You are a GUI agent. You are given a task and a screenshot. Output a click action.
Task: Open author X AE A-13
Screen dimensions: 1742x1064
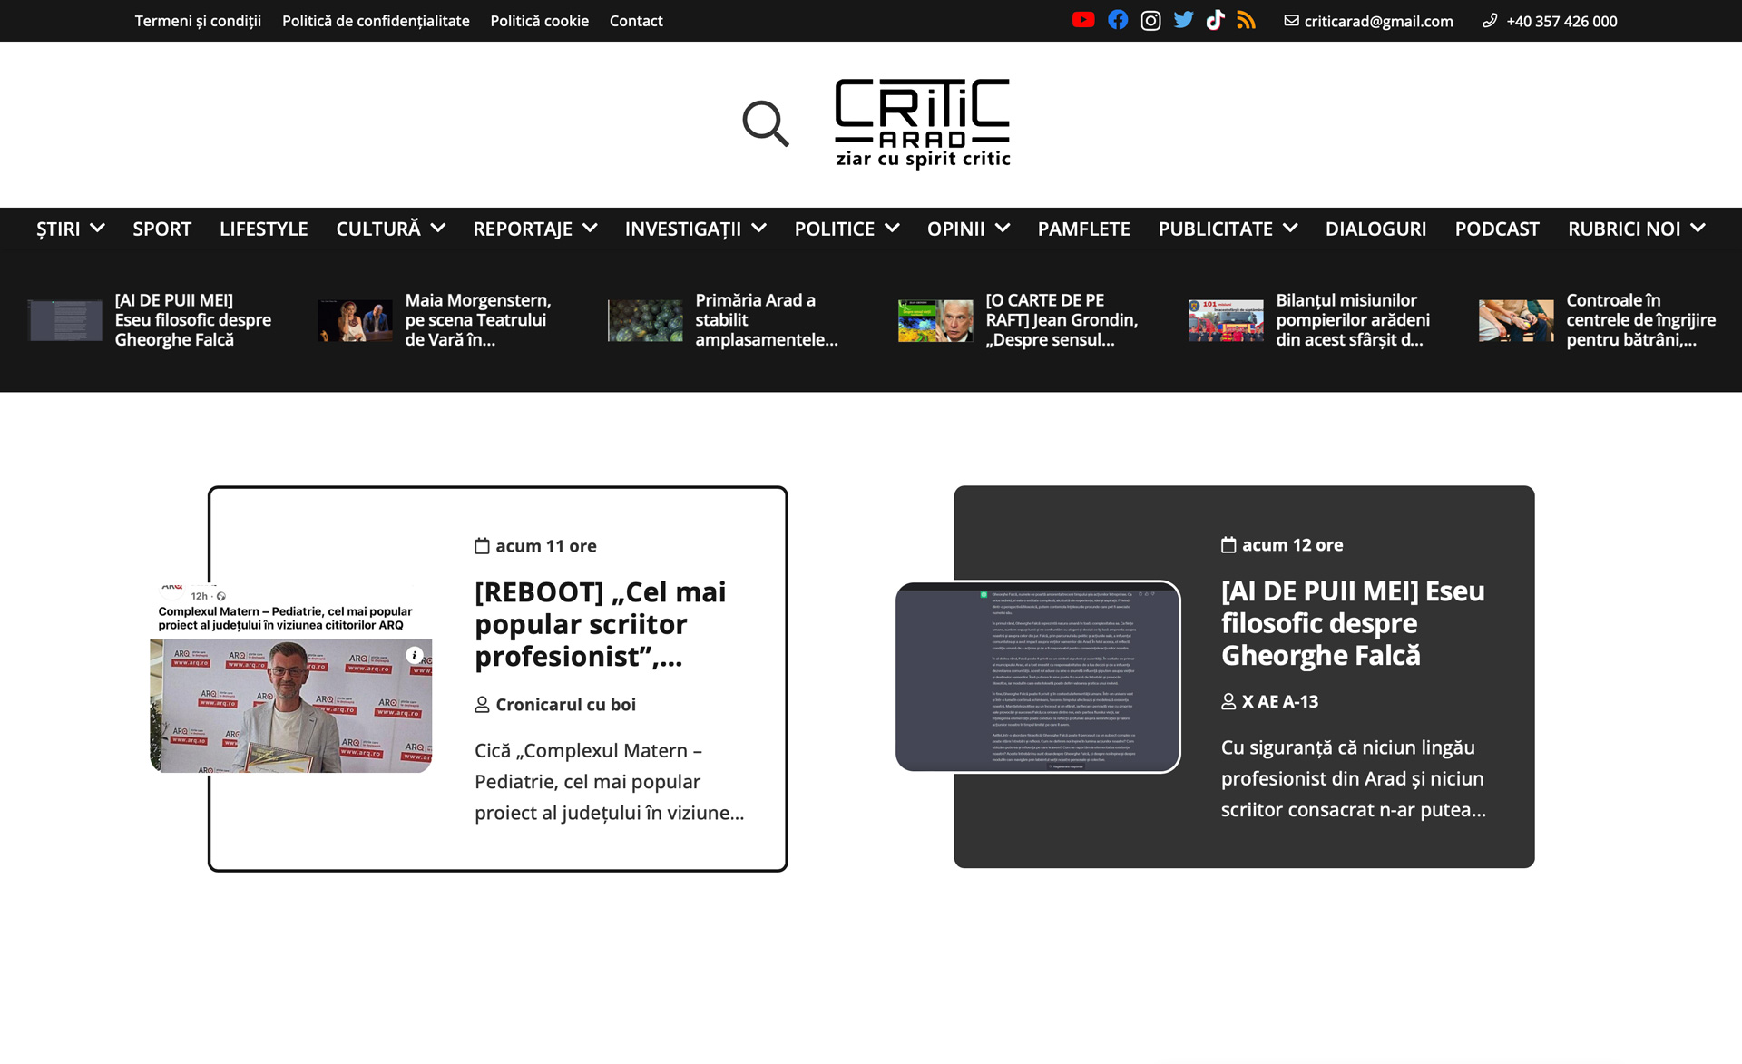(x=1280, y=701)
